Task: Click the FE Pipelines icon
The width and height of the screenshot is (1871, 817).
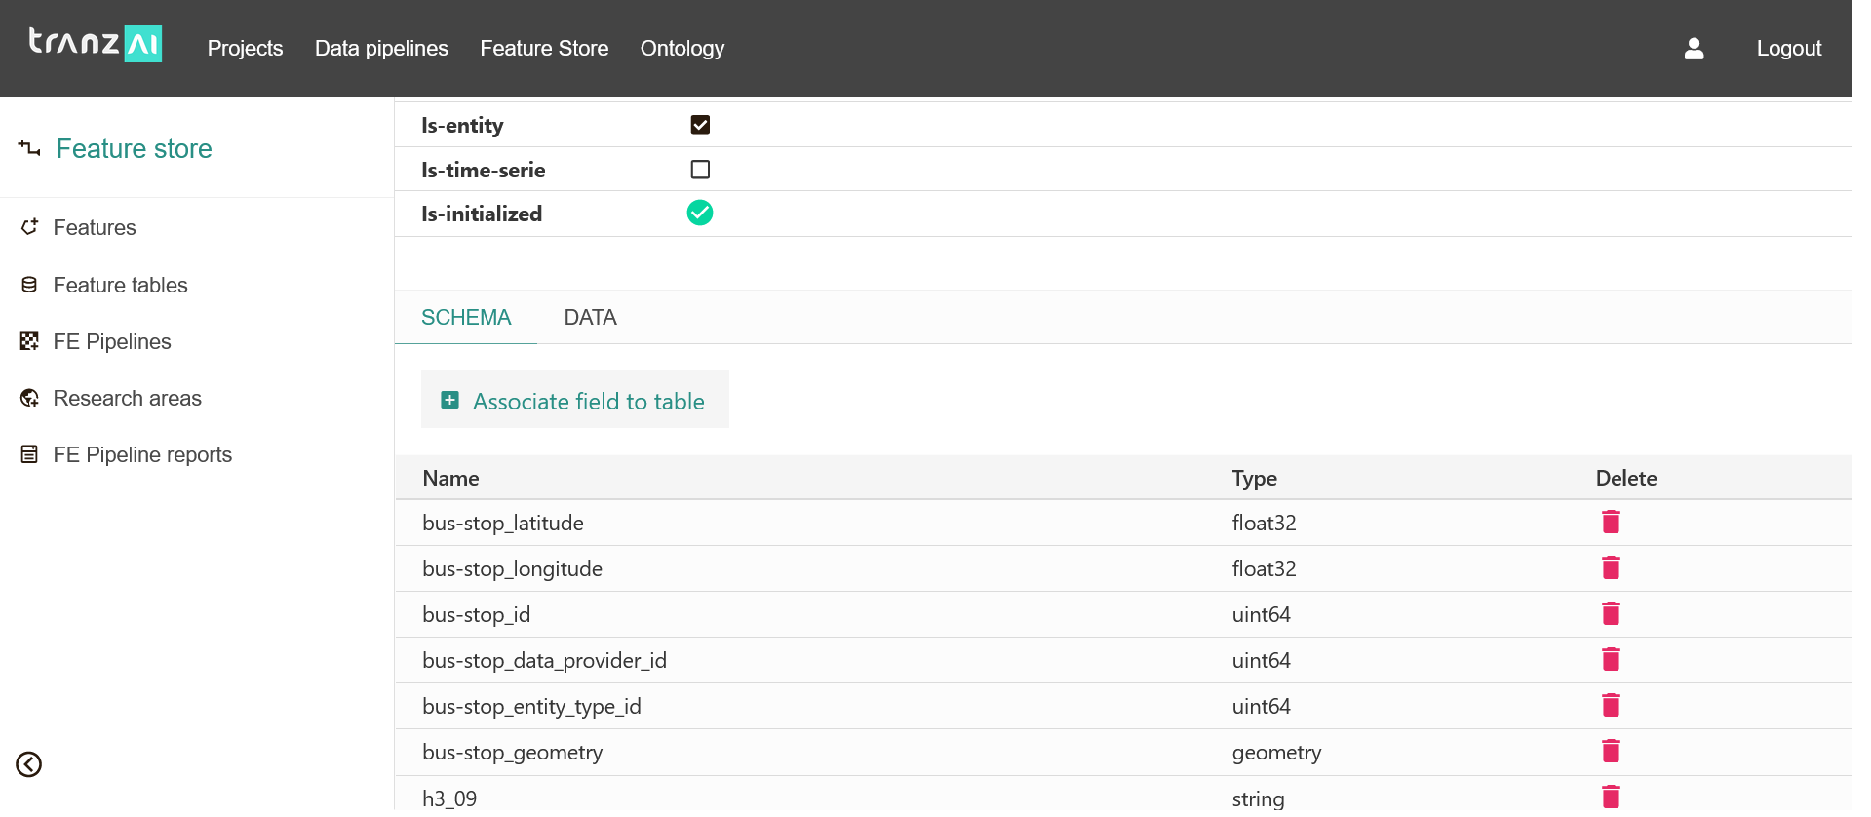Action: [29, 341]
